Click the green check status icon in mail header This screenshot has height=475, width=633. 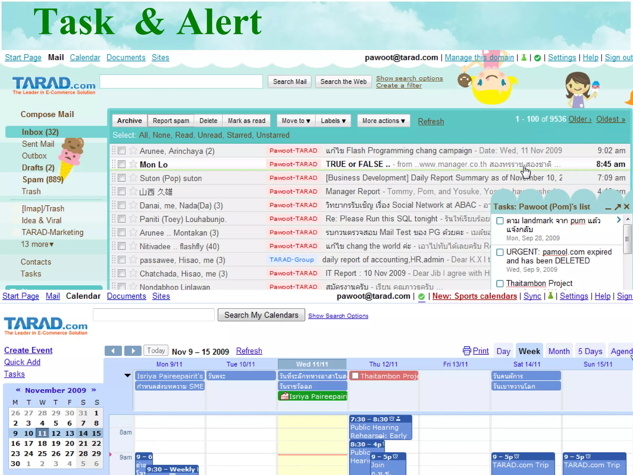[x=537, y=58]
